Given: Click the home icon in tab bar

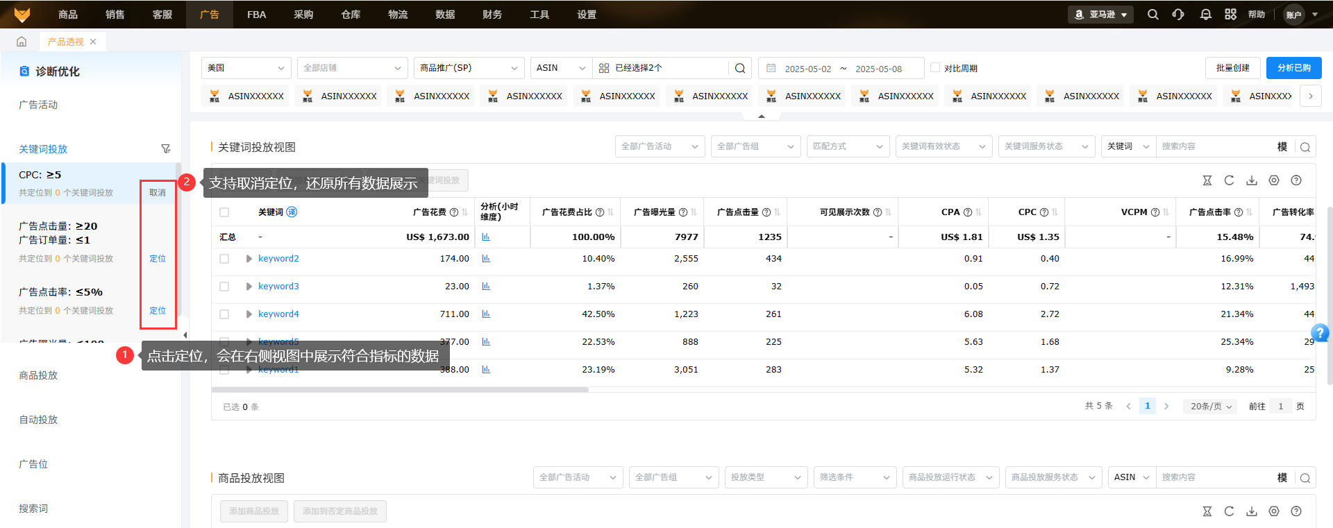Looking at the screenshot, I should 22,42.
